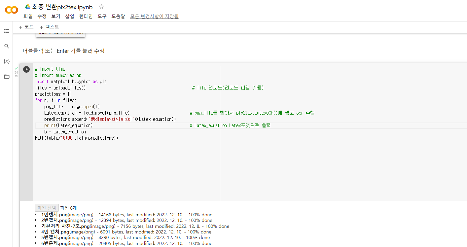Viewport: 467px width, 247px height.
Task: Click the '# import time' comment line
Action: pyautogui.click(x=50, y=69)
